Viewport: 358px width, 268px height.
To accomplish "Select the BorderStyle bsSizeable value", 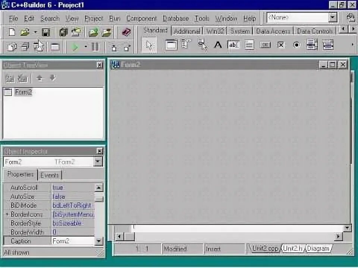I will pos(73,223).
